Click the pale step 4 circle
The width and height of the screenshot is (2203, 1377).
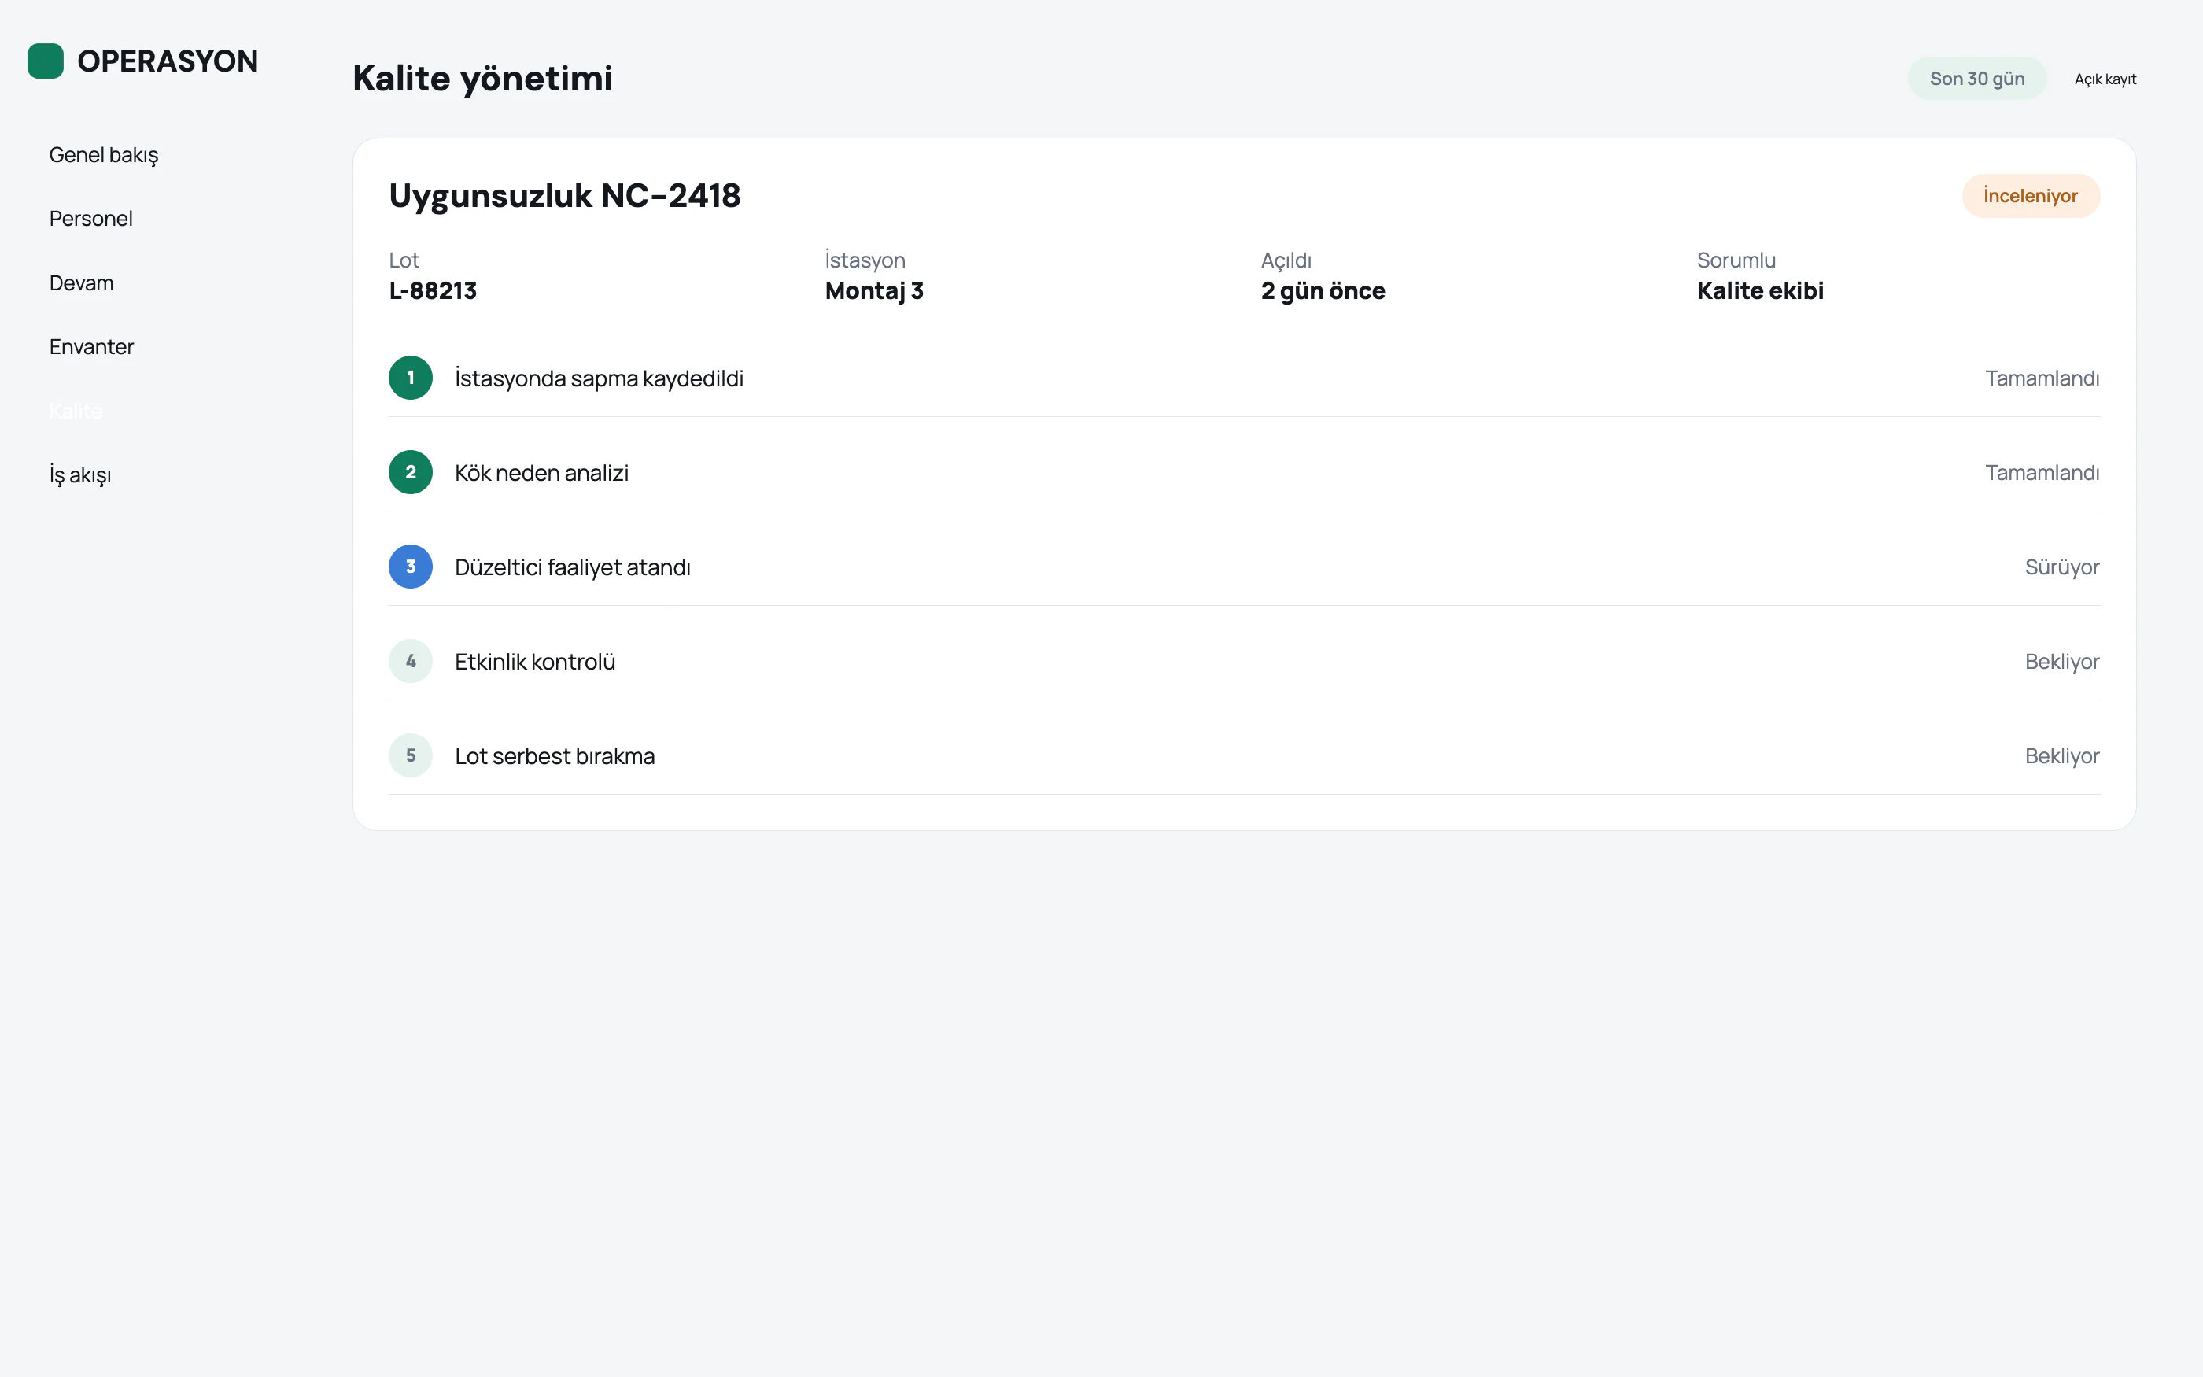coord(411,661)
